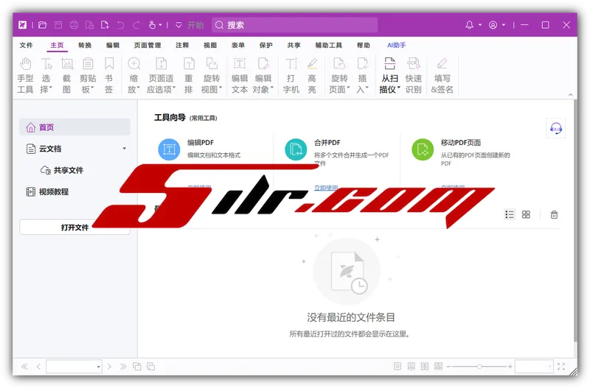Click the 打开文件 button
This screenshot has width=590, height=388.
pyautogui.click(x=75, y=227)
